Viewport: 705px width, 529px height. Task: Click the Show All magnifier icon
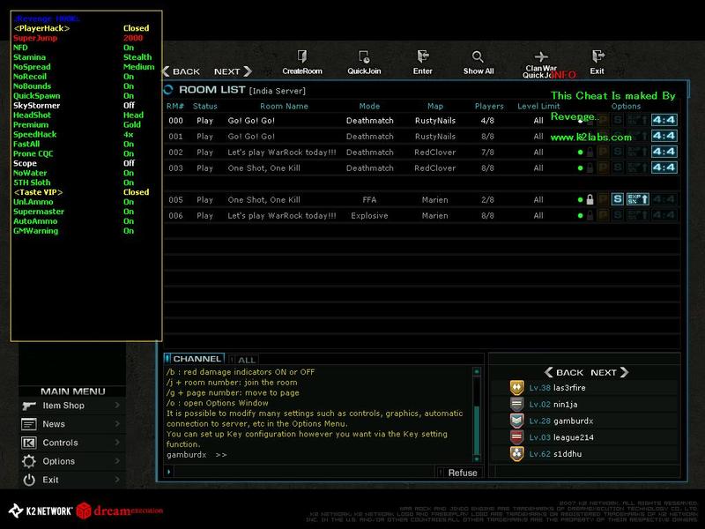coord(478,57)
